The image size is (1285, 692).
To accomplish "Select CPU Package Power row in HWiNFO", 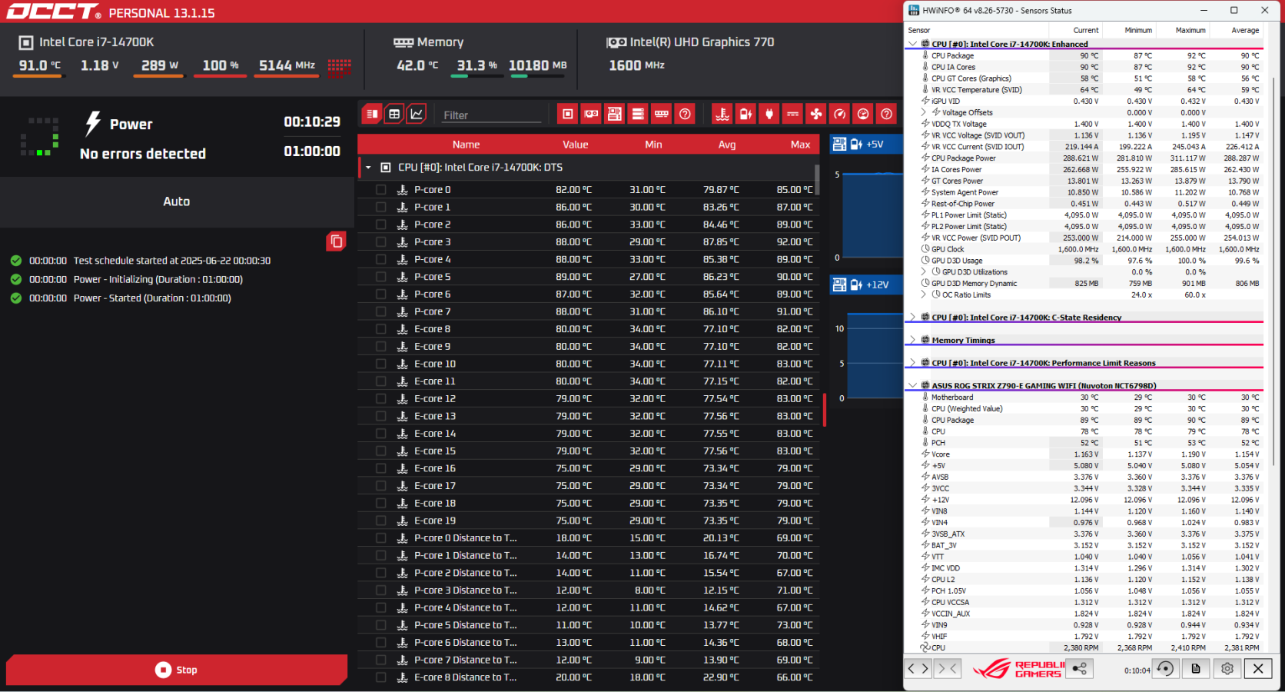I will pos(1084,158).
